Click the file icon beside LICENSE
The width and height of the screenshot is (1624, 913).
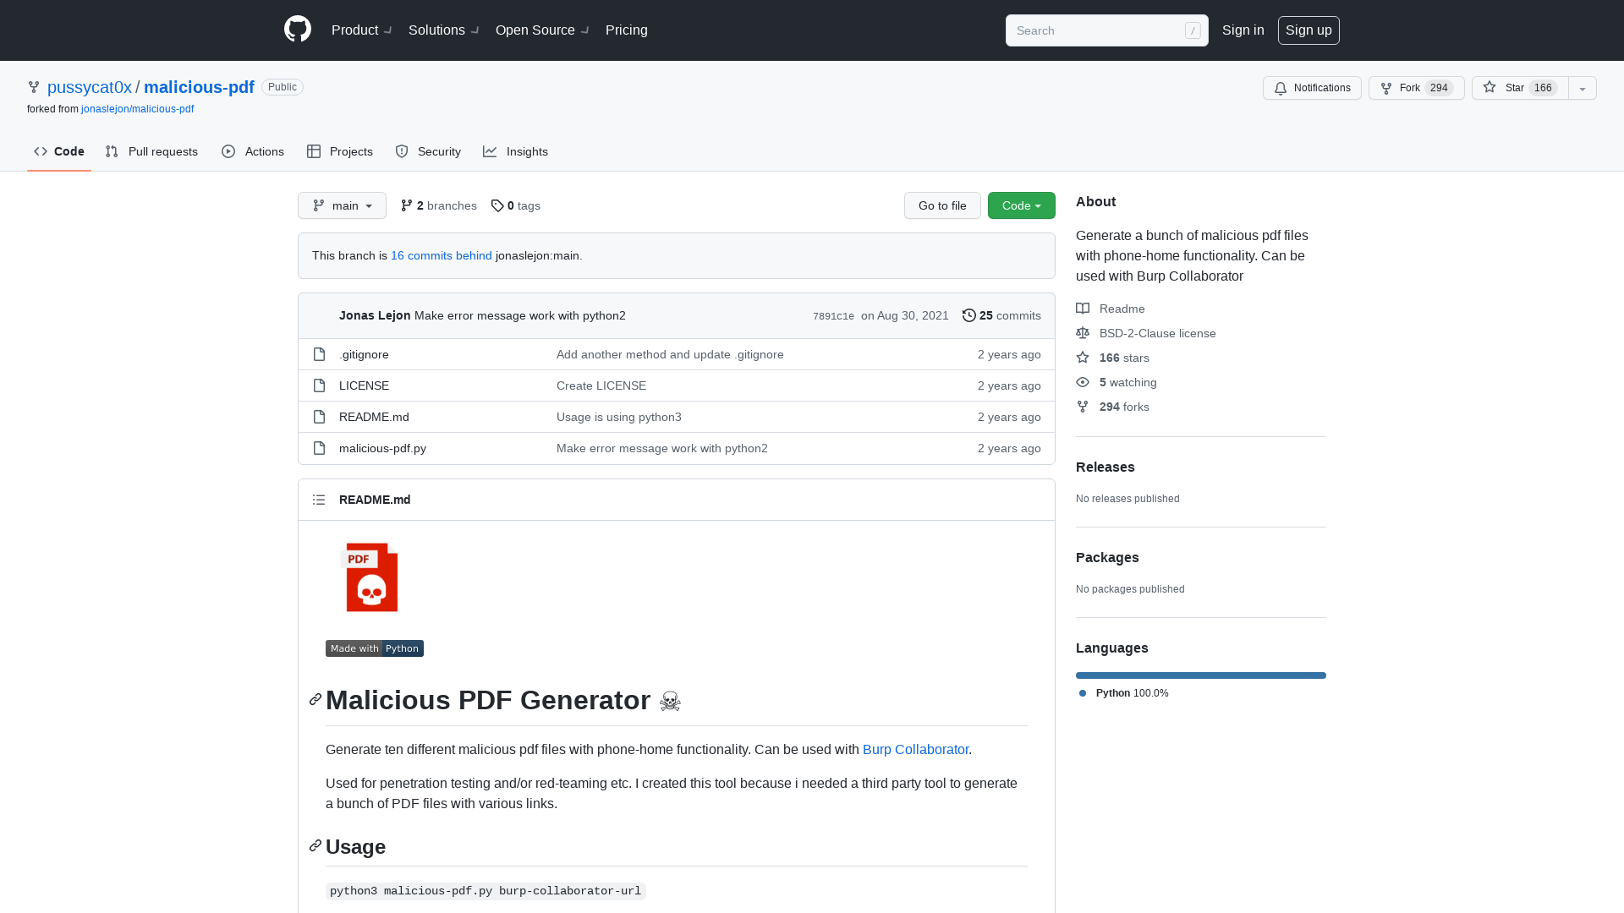319,385
